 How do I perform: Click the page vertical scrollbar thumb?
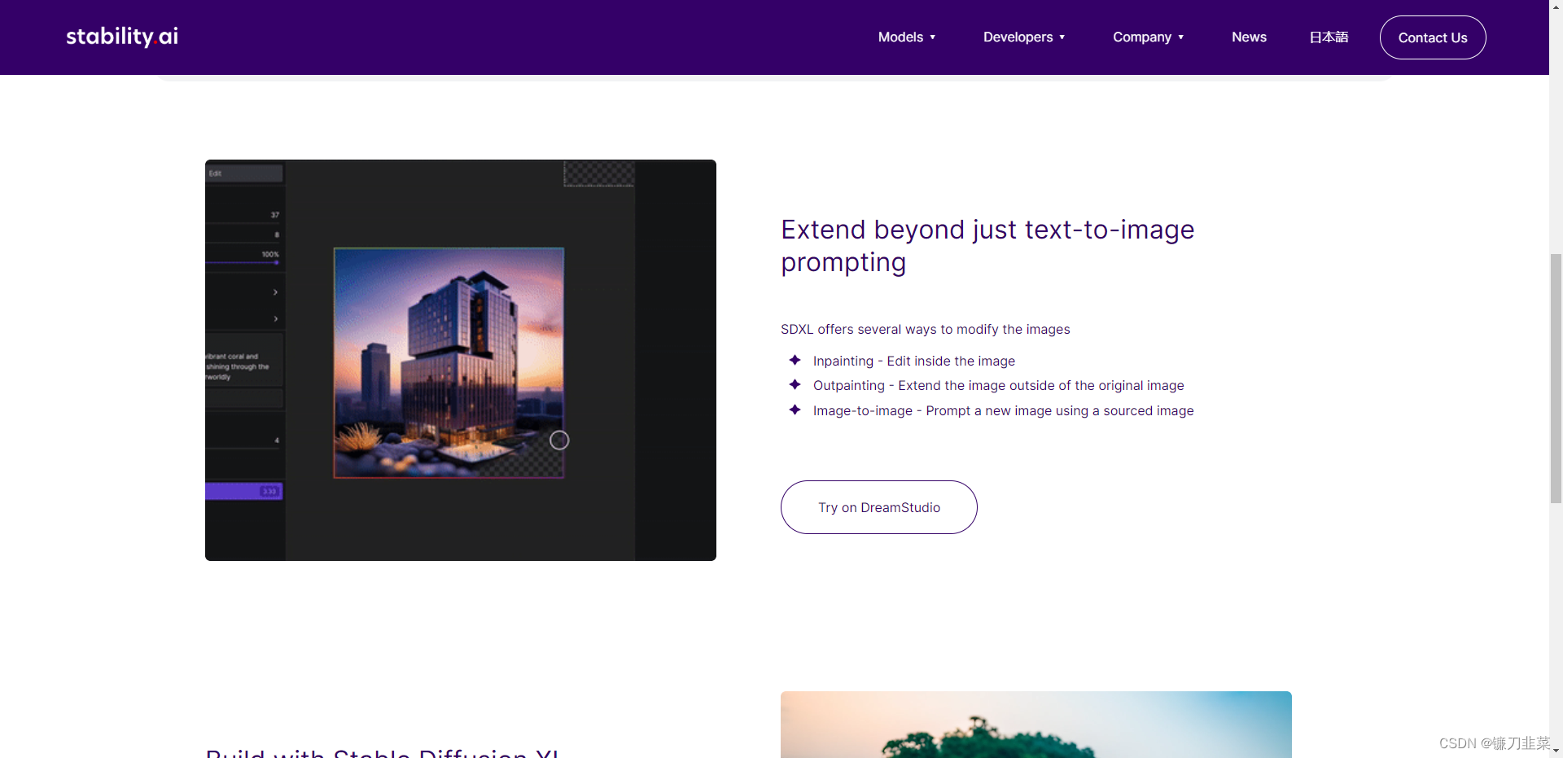[1556, 379]
